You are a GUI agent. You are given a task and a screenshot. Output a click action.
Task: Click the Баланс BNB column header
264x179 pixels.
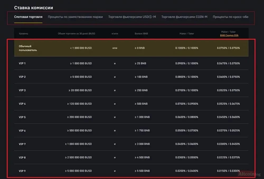point(141,33)
